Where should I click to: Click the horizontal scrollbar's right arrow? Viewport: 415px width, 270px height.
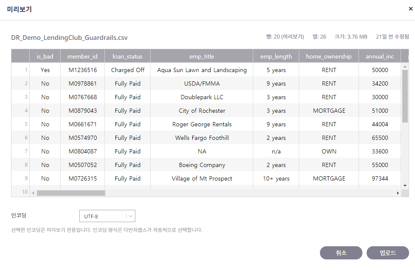click(398, 193)
